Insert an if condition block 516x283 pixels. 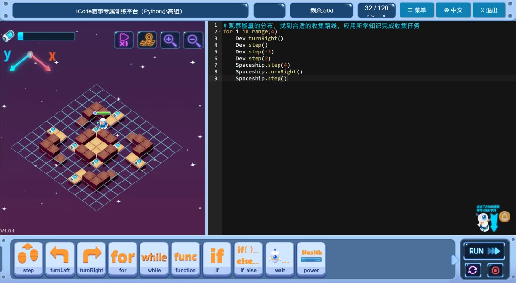click(217, 259)
